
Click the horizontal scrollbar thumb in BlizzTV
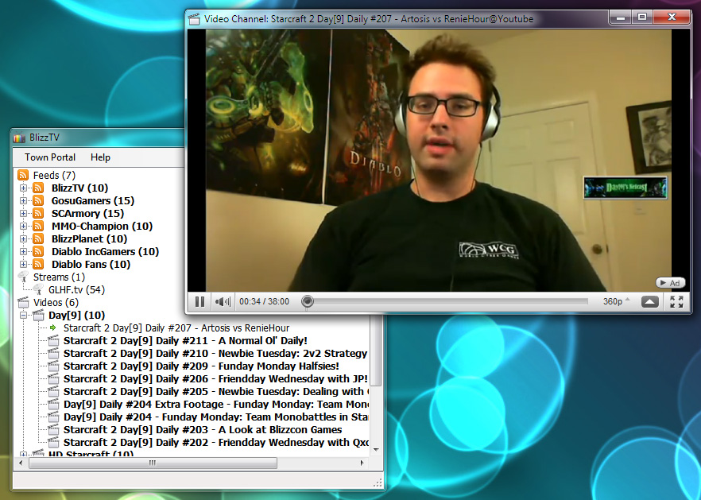[153, 463]
